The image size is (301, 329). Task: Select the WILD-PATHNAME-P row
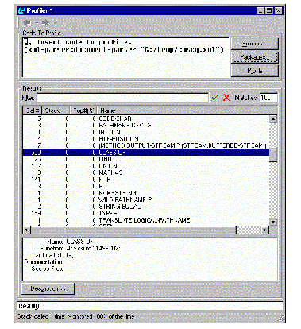tap(146, 199)
